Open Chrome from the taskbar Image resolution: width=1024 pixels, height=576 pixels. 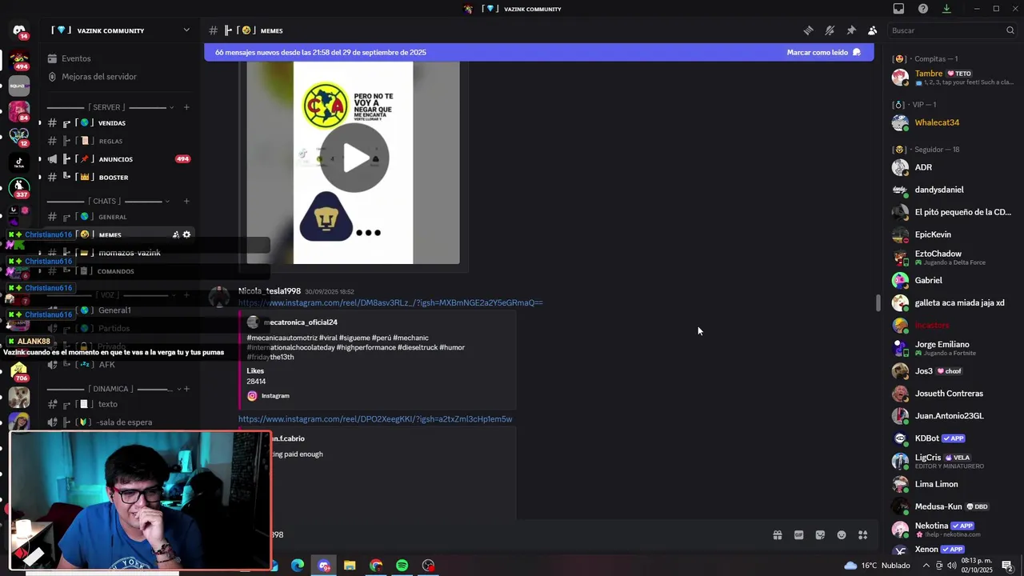tap(376, 566)
